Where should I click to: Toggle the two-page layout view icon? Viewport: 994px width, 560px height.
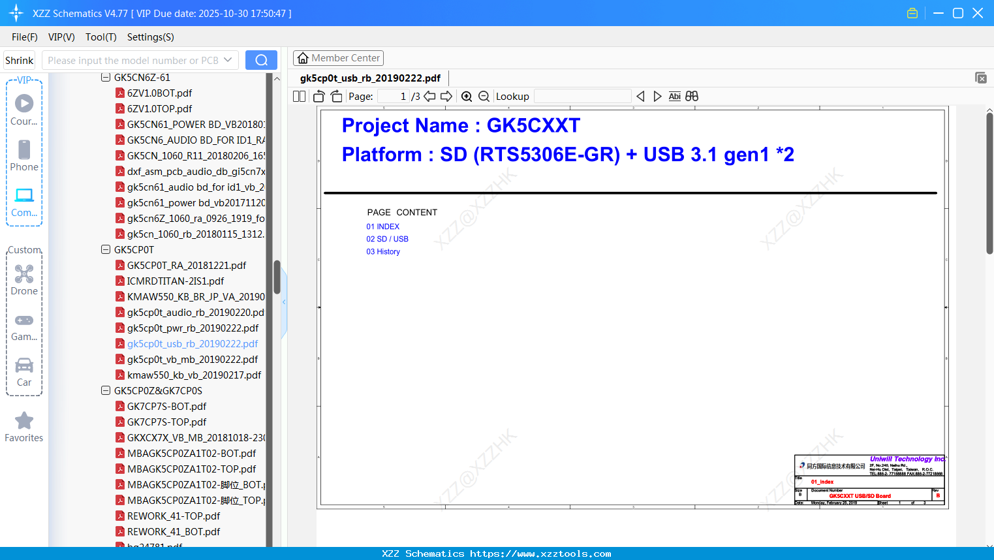299,97
